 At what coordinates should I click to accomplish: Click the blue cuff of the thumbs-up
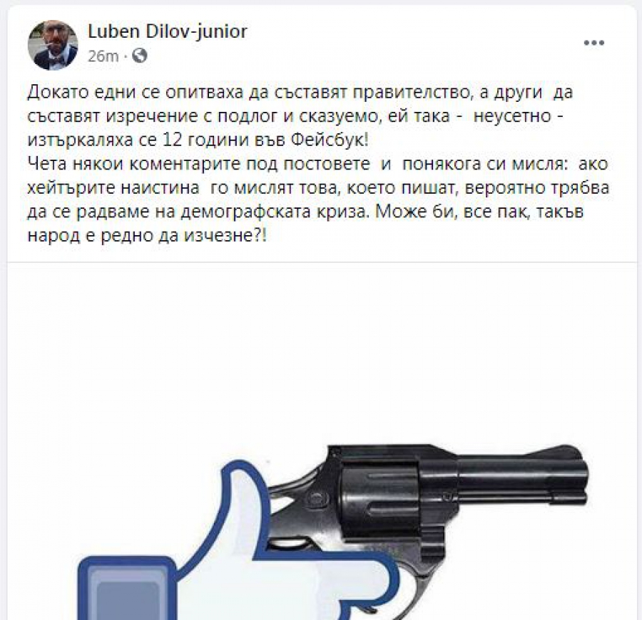click(128, 588)
